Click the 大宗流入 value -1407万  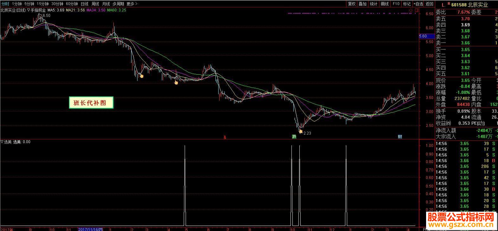484,136
